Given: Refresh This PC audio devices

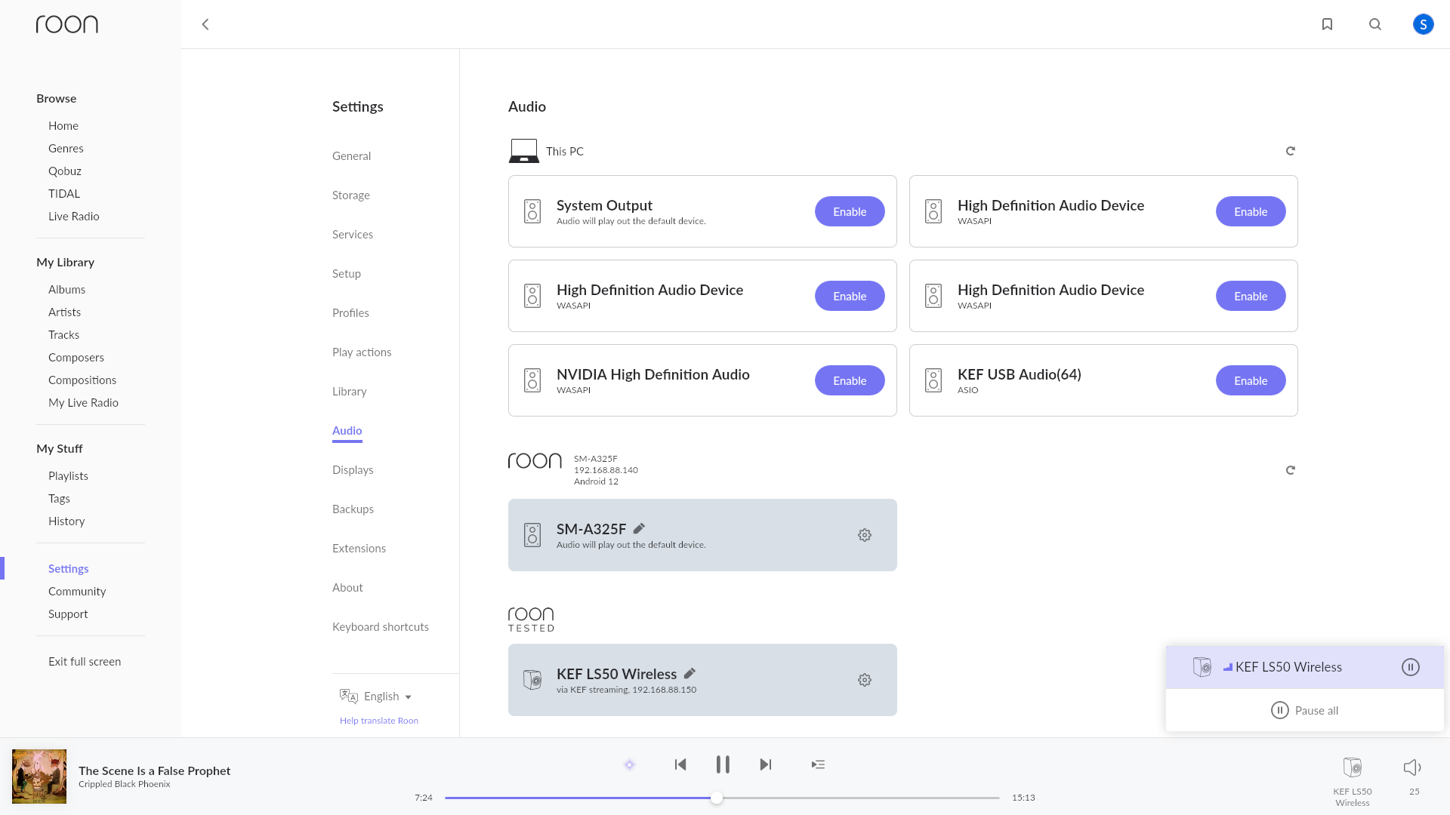Looking at the screenshot, I should pyautogui.click(x=1291, y=151).
